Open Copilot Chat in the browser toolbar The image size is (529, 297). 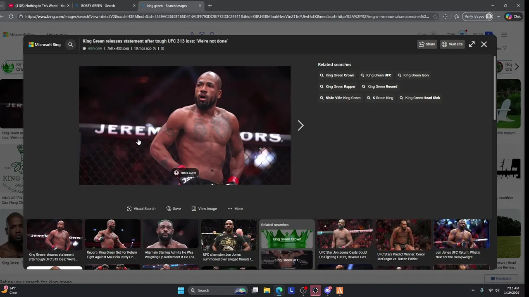(x=513, y=16)
